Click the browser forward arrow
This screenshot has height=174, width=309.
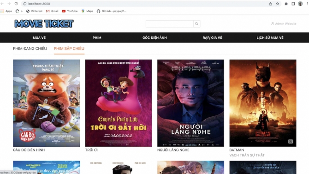point(9,4)
